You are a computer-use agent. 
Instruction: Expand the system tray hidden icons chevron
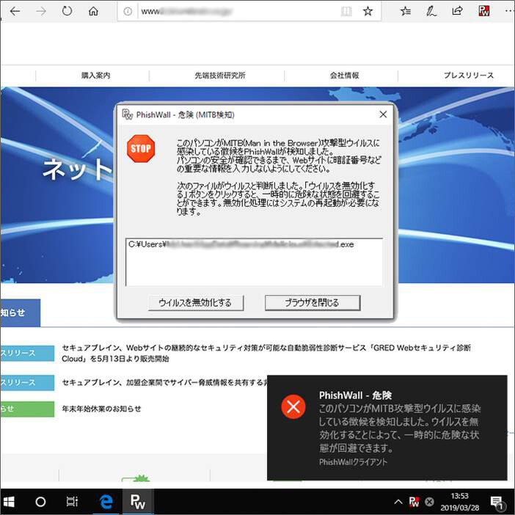point(398,502)
